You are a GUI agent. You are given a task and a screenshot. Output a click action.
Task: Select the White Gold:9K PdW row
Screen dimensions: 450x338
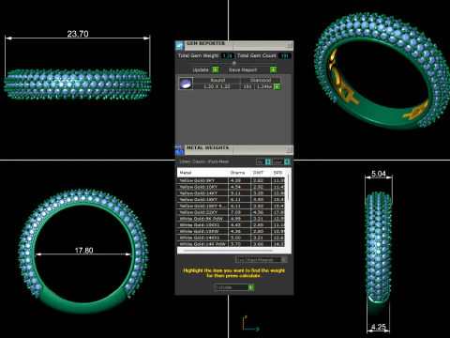[x=231, y=219]
